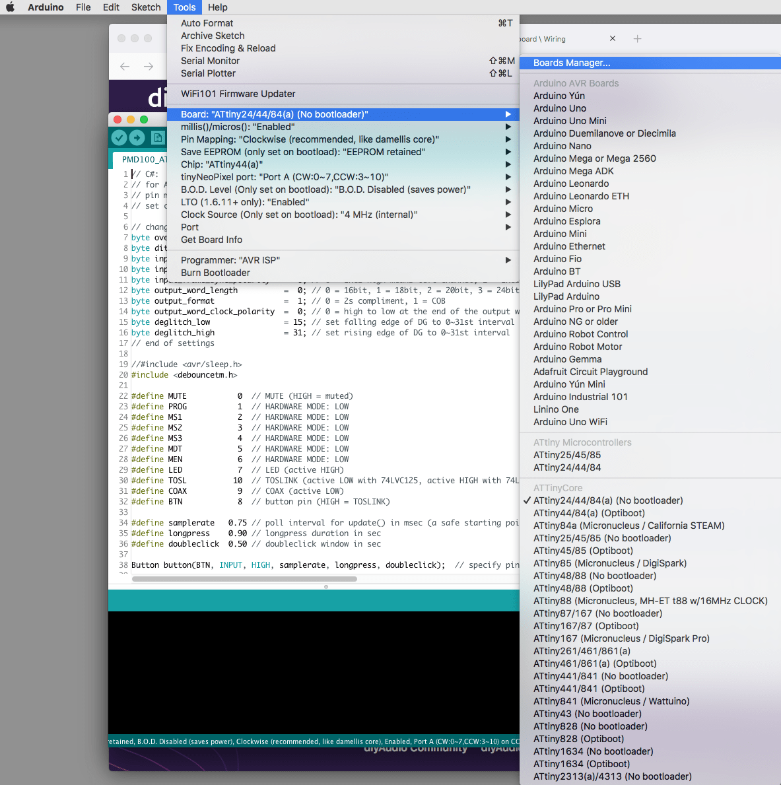Image resolution: width=781 pixels, height=785 pixels.
Task: Select the Arduino Uno board
Action: click(x=650, y=108)
